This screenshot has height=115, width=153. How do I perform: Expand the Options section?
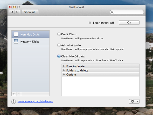click(x=64, y=74)
